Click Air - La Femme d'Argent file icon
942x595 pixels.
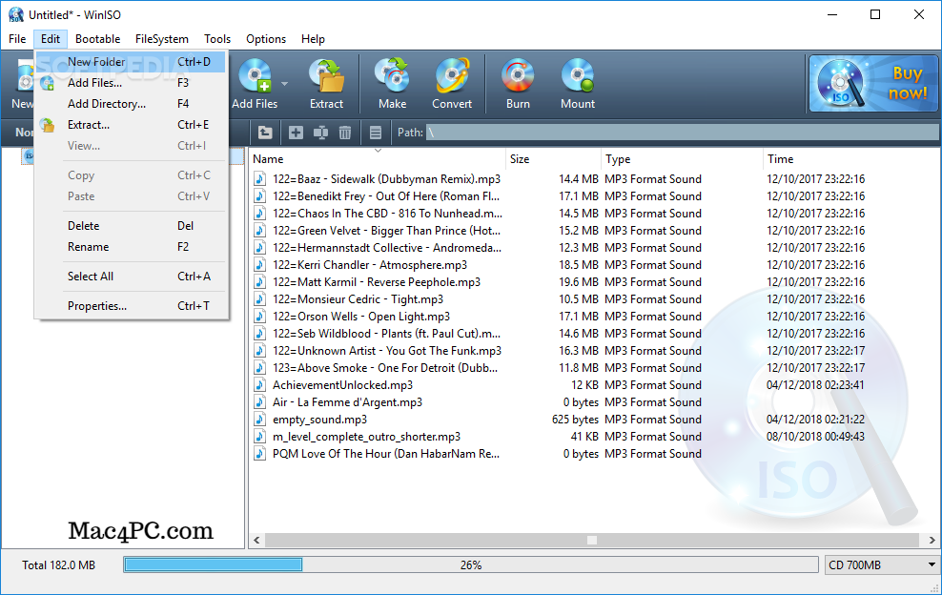pyautogui.click(x=259, y=402)
